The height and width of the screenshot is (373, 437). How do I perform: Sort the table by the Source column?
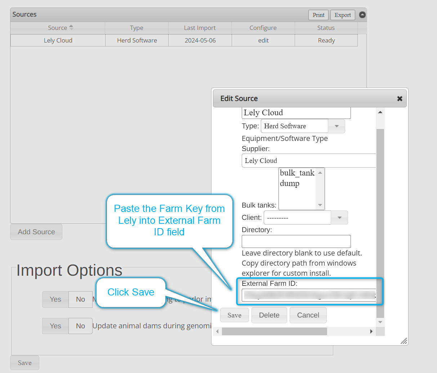point(58,28)
